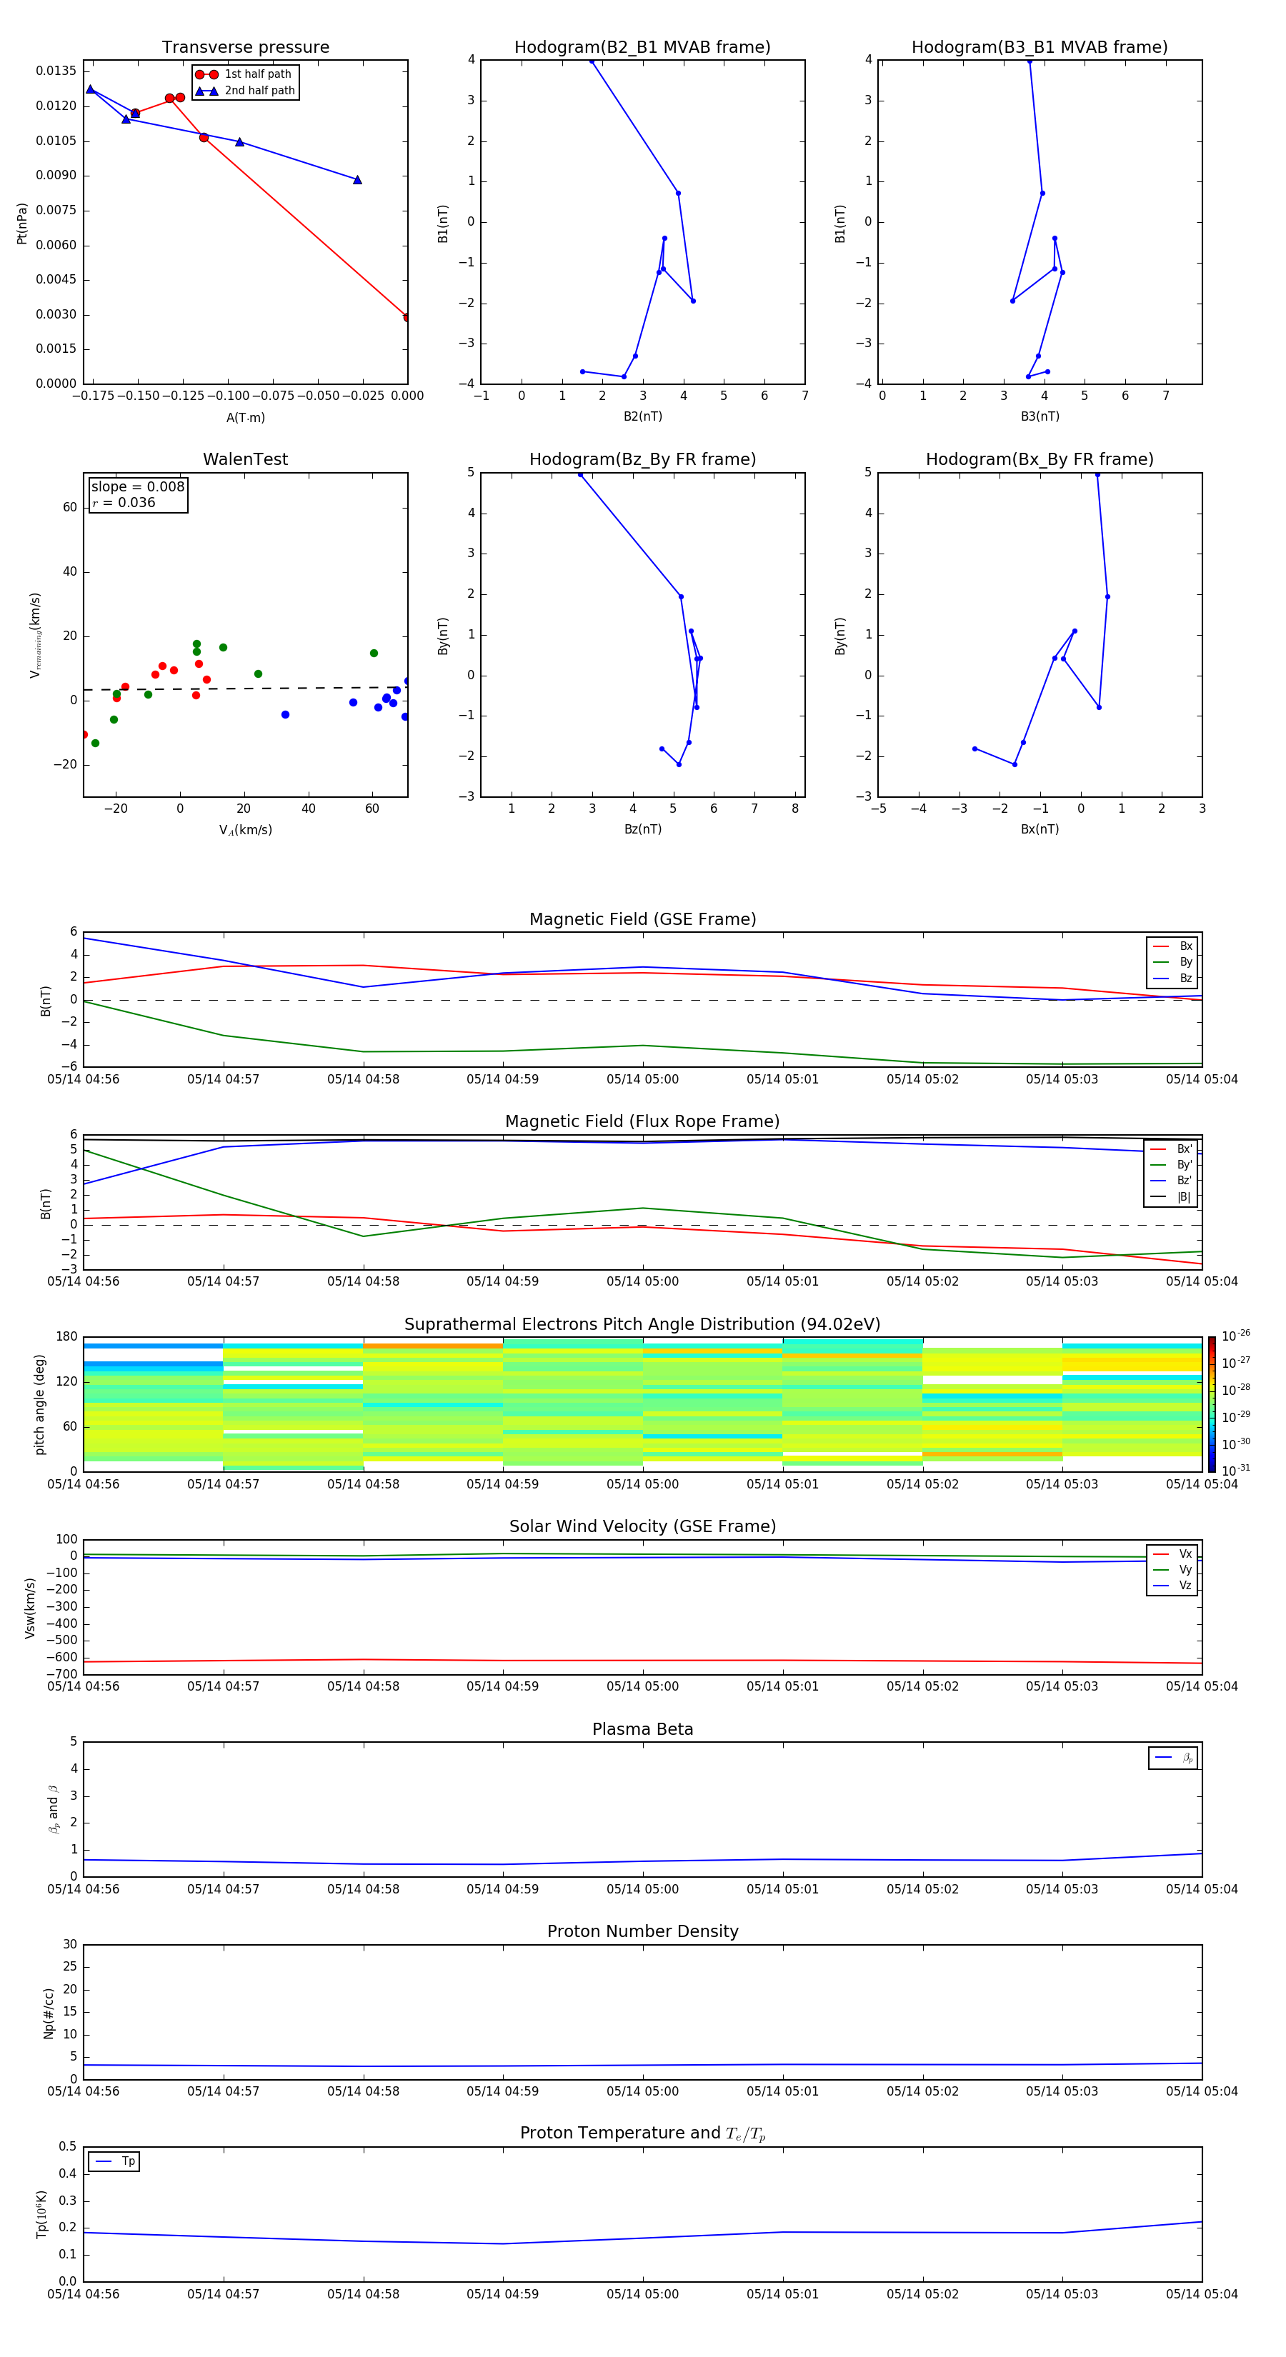The height and width of the screenshot is (2357, 1286).
Task: Click the Magnetic Field (GSE Frame) title
Action: [x=642, y=919]
